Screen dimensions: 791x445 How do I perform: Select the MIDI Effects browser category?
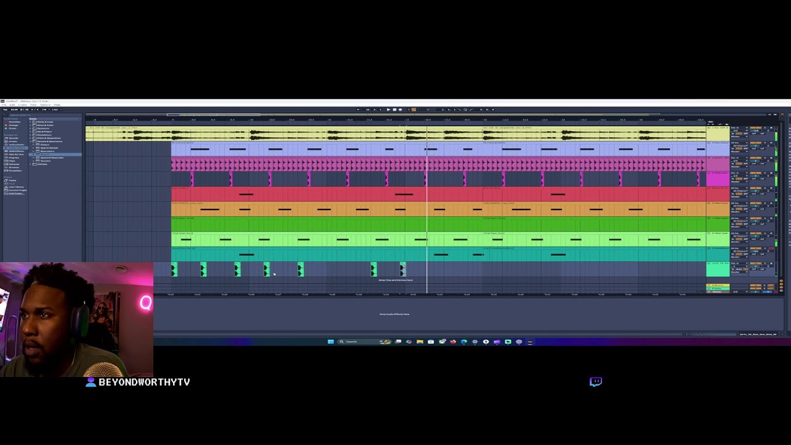[15, 151]
